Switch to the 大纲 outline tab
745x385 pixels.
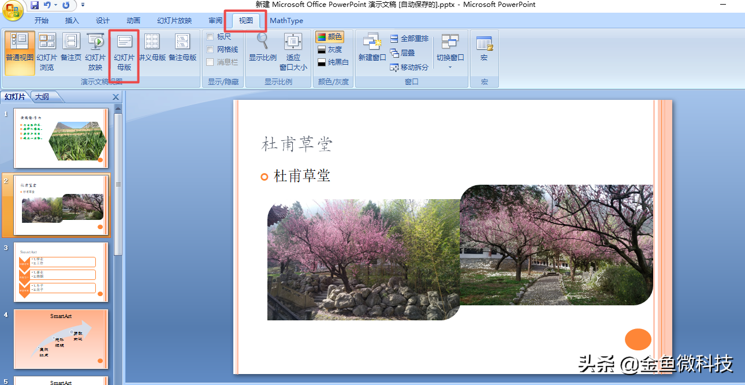[42, 97]
